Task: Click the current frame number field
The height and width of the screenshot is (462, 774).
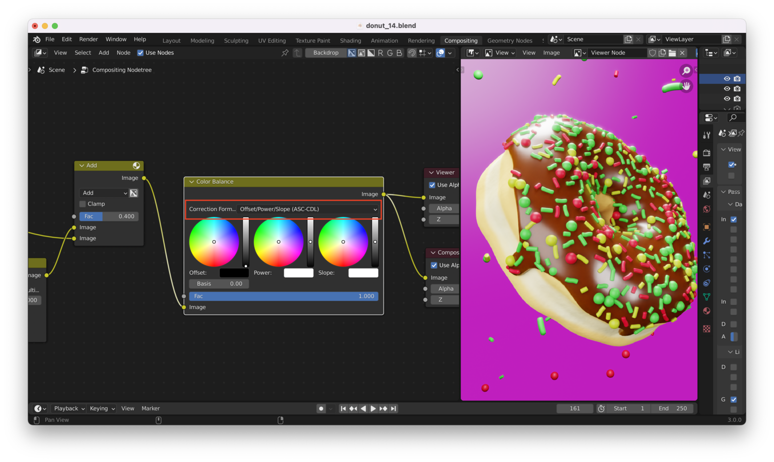Action: tap(575, 408)
